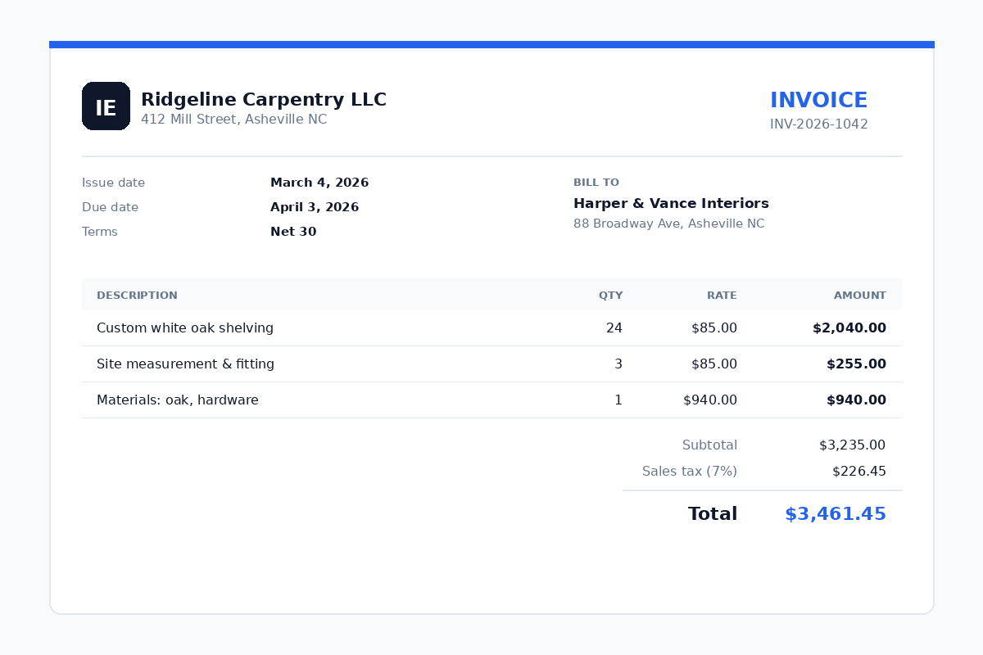The width and height of the screenshot is (983, 655).
Task: Click quantity 24 in shelving row
Action: click(x=614, y=328)
